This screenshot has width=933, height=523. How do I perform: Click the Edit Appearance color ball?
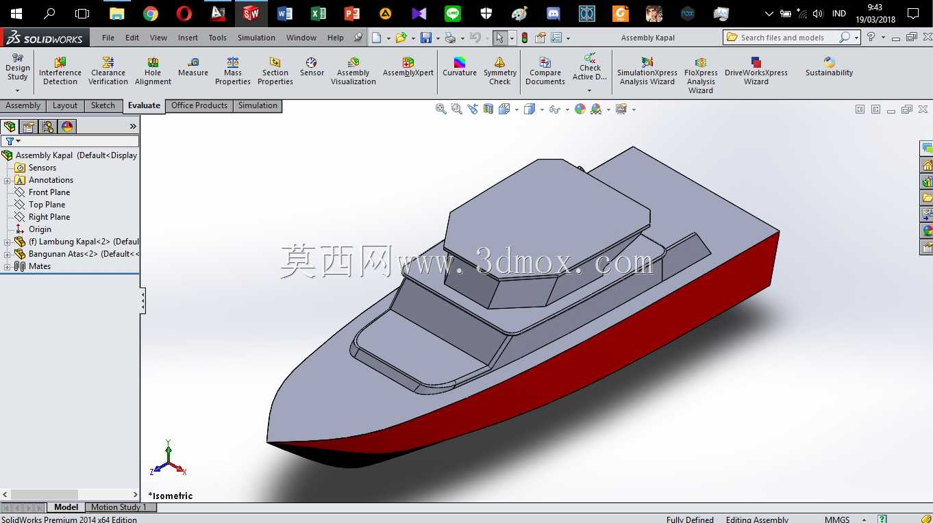click(580, 109)
